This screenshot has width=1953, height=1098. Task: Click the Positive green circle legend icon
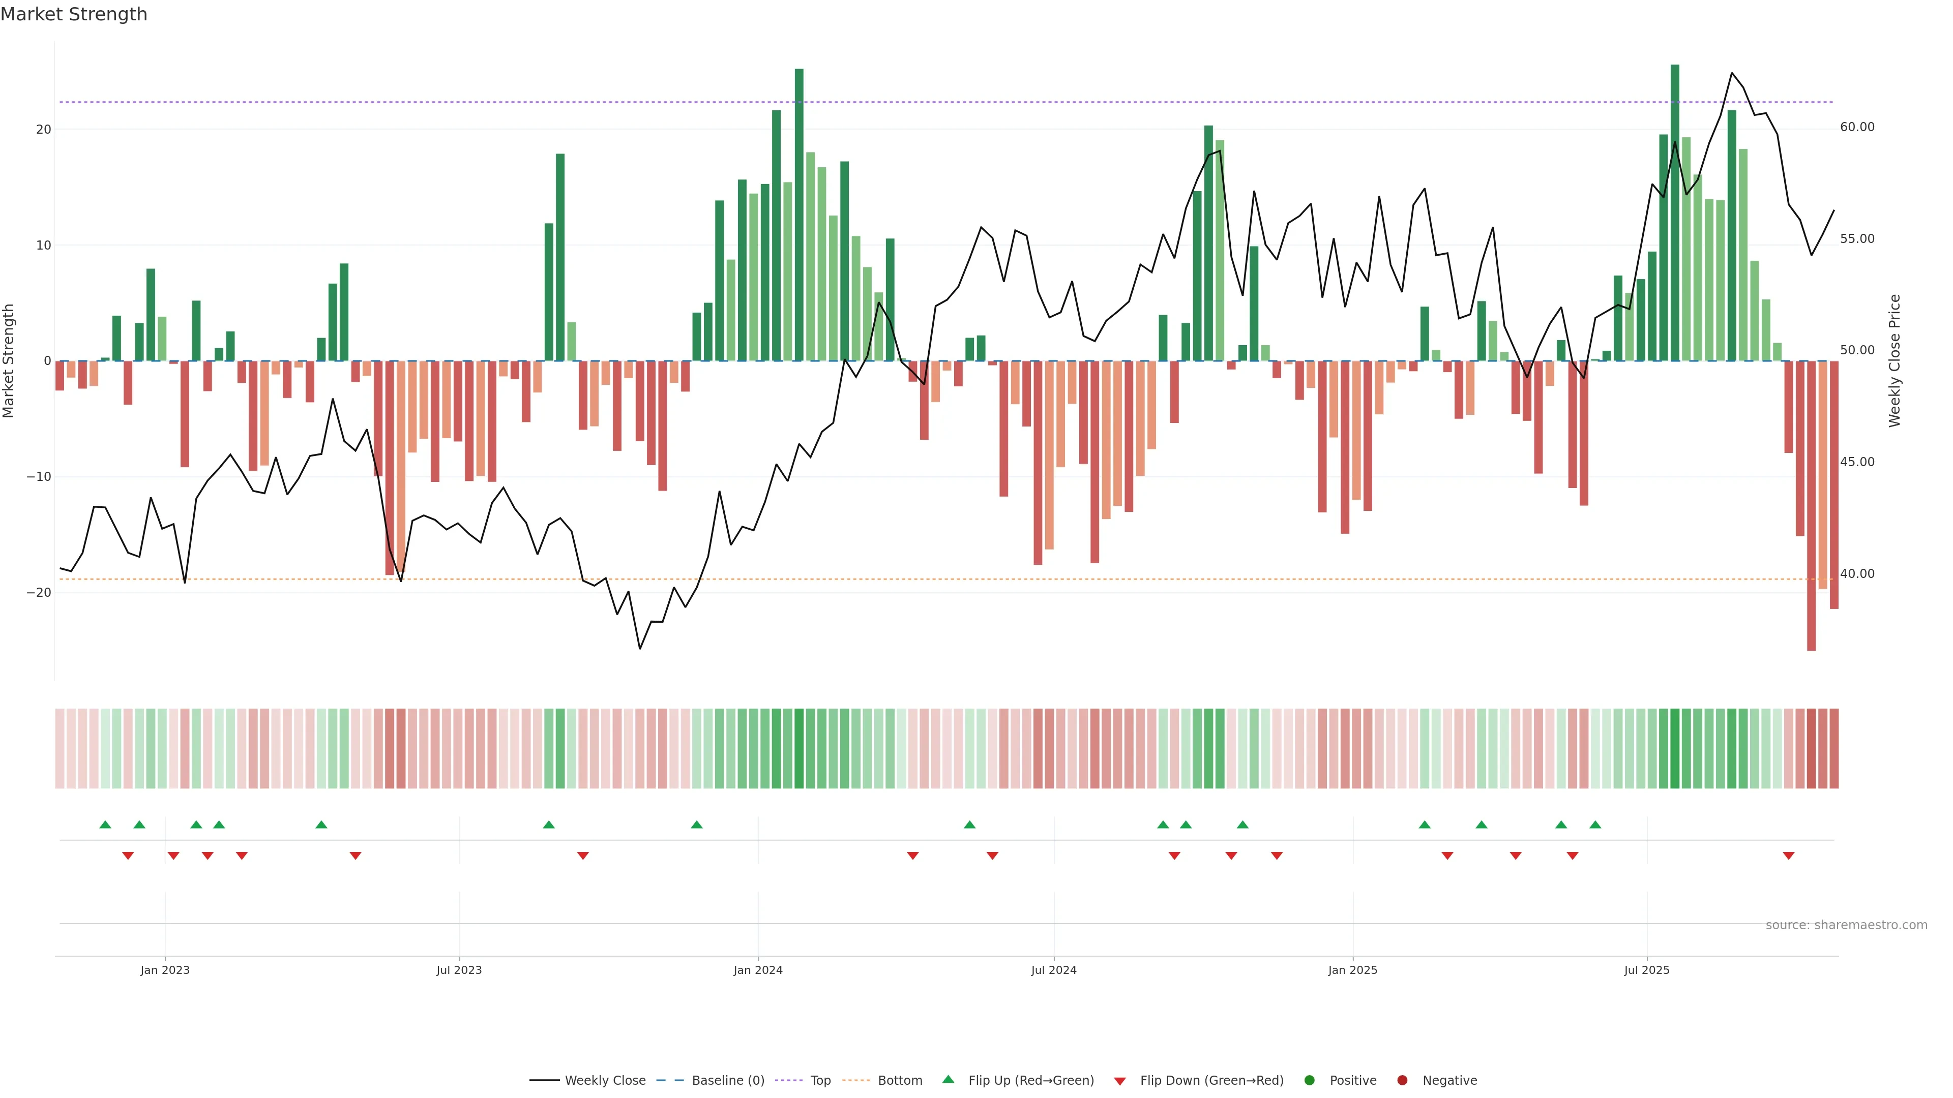coord(1309,1080)
